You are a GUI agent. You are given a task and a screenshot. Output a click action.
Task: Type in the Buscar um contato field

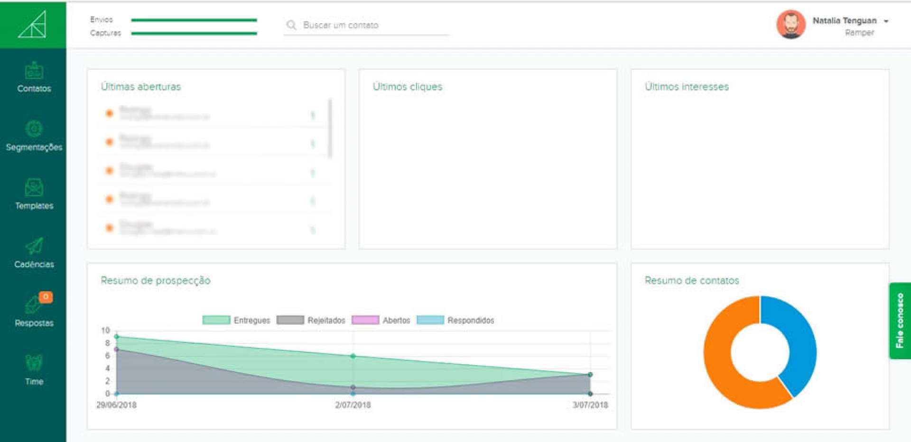370,25
